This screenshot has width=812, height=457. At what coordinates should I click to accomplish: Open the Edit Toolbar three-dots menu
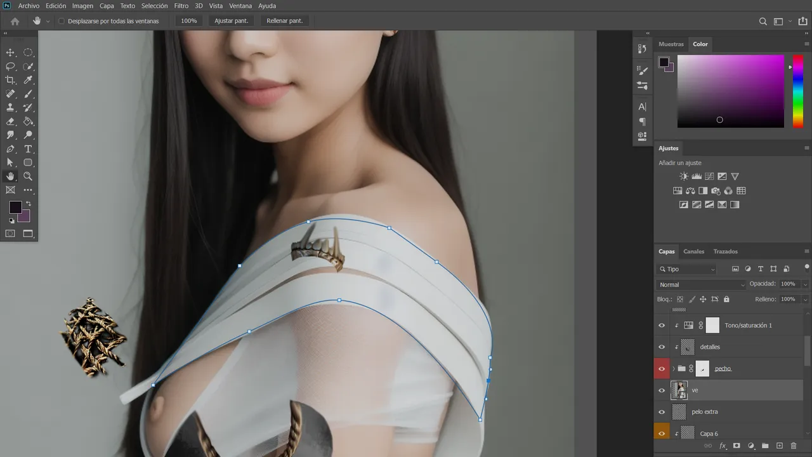coord(28,190)
